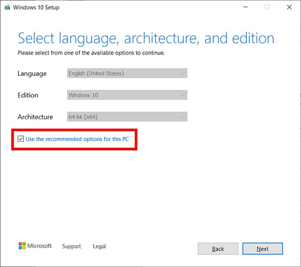Screen dimensions: 301x267
Task: Open the Language dropdown
Action: [127, 73]
